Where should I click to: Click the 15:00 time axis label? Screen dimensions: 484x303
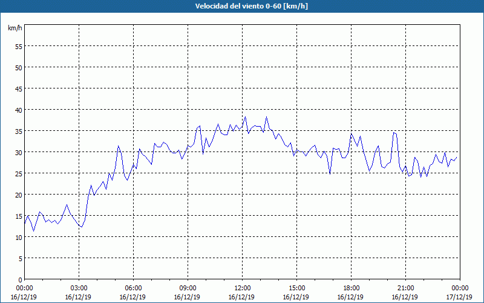(296, 288)
